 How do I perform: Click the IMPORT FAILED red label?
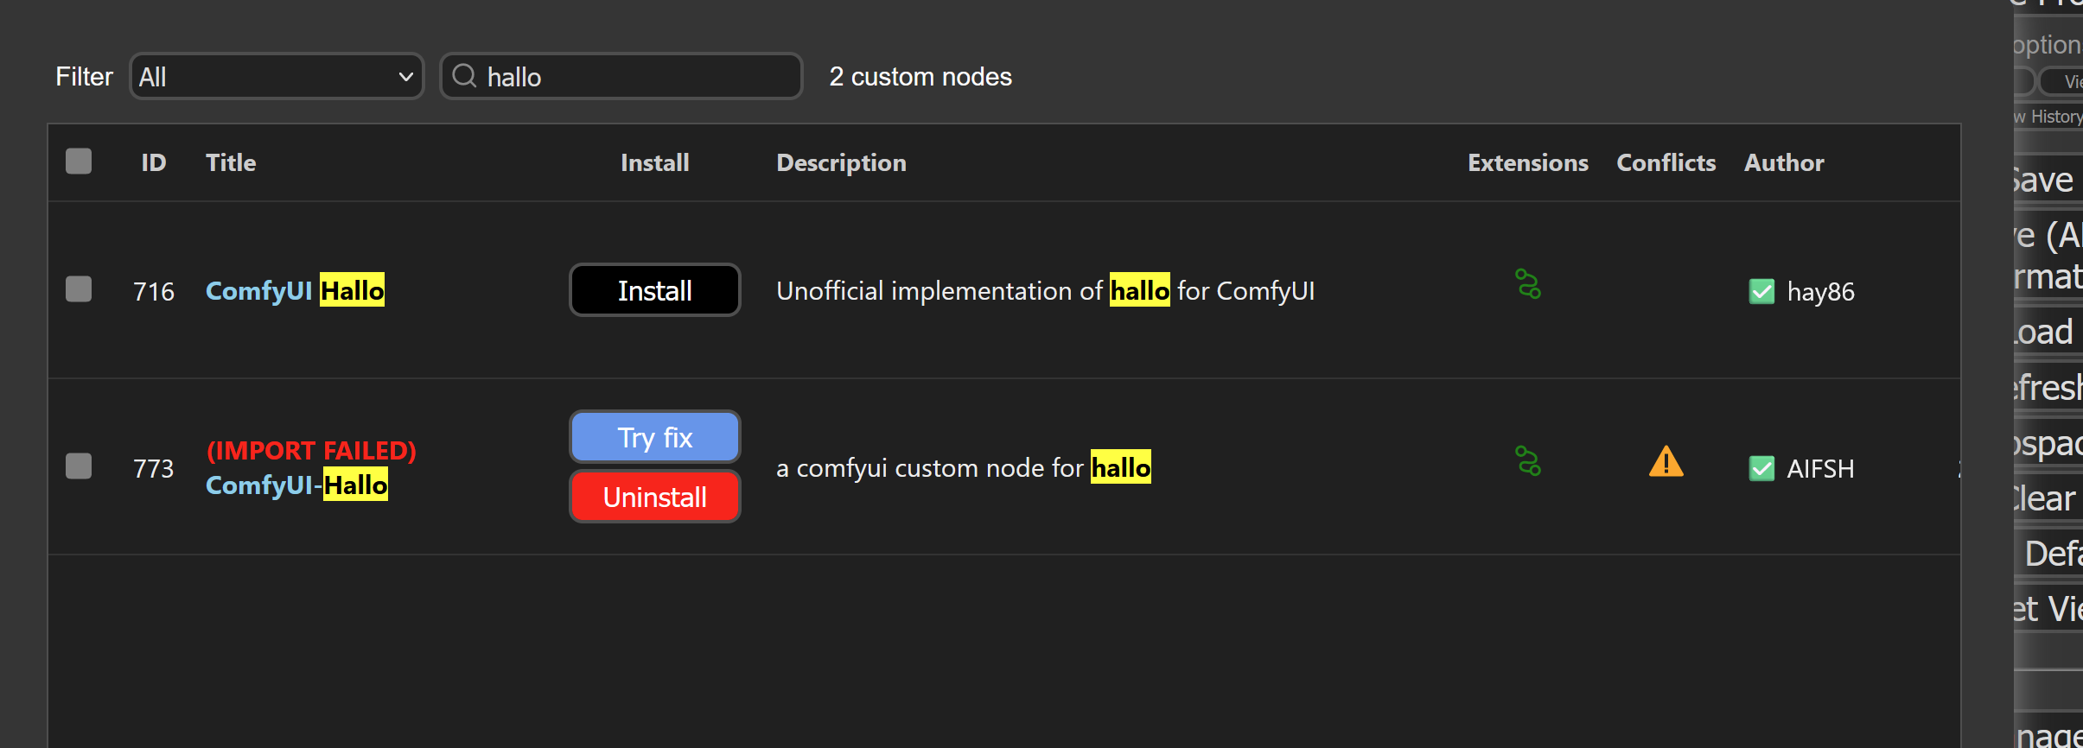coord(311,450)
